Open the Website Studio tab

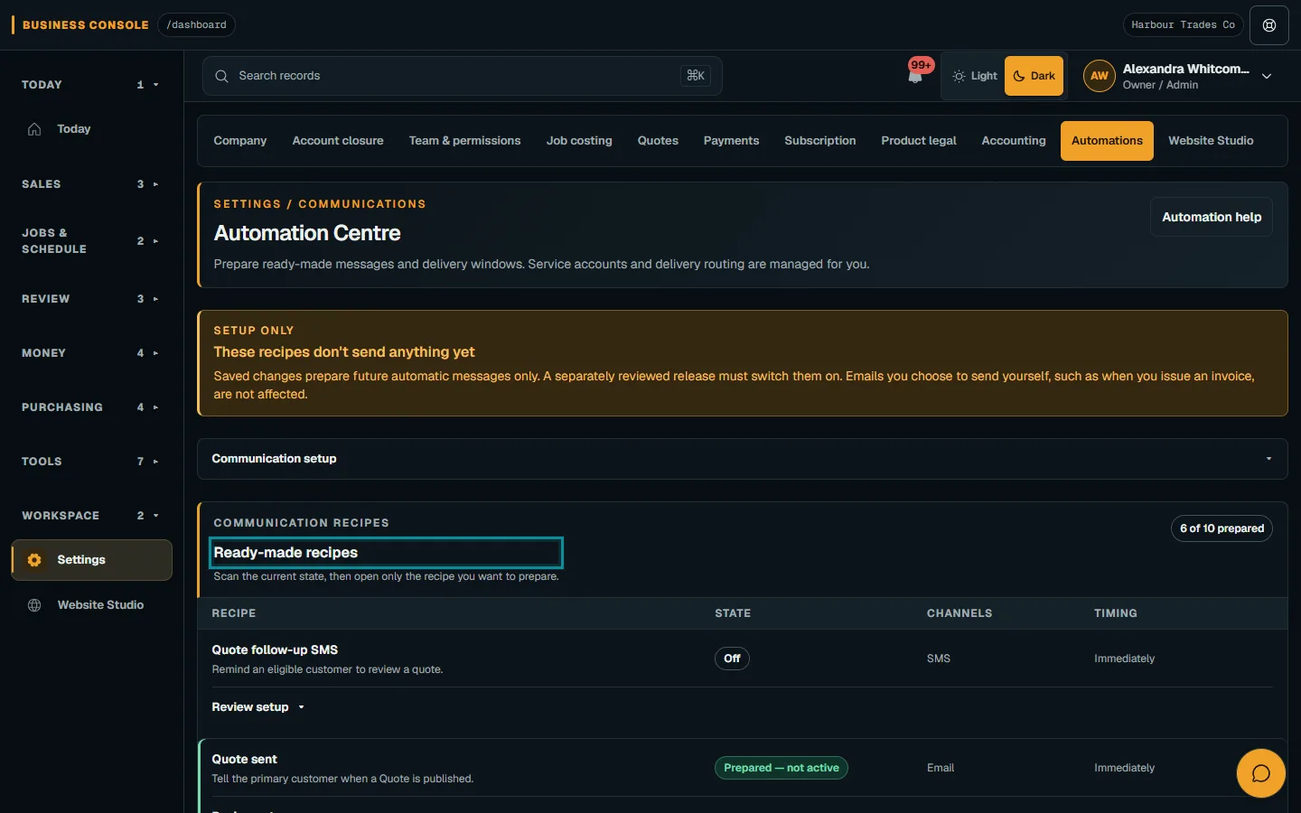(1211, 141)
